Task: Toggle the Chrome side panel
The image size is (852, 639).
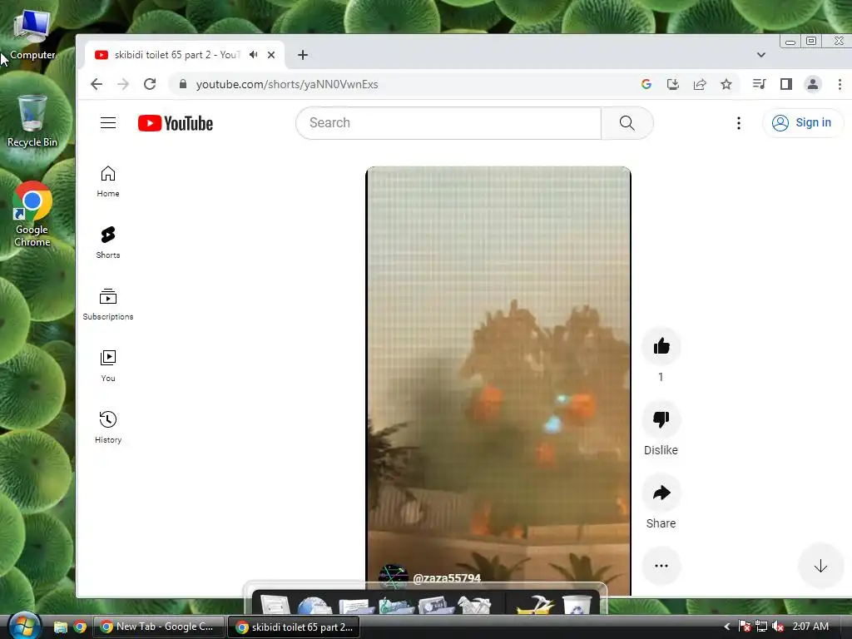Action: coord(785,84)
